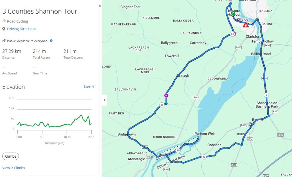Select the 15 km route marker

point(178,151)
